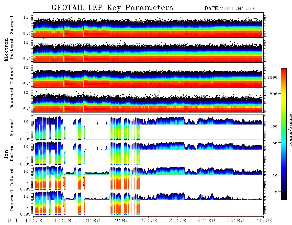Click the Ion Dawnward spectrogram panel

(x=148, y=202)
